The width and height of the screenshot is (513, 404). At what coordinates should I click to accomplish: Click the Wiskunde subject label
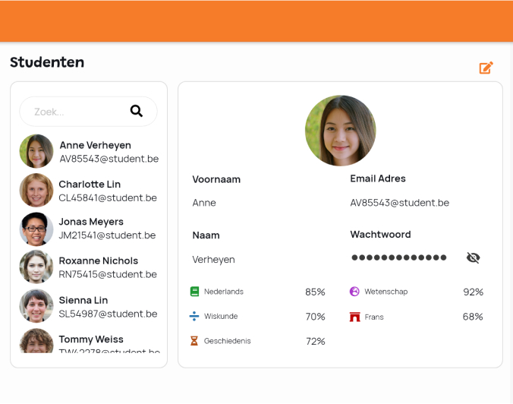(x=221, y=316)
